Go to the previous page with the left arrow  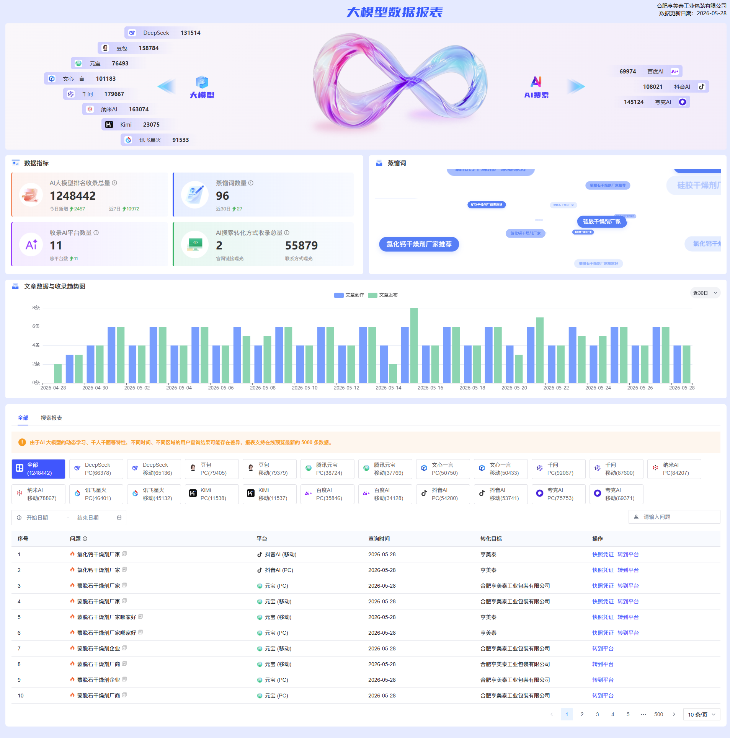click(x=552, y=715)
